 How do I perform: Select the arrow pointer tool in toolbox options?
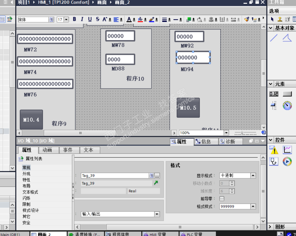(272, 19)
